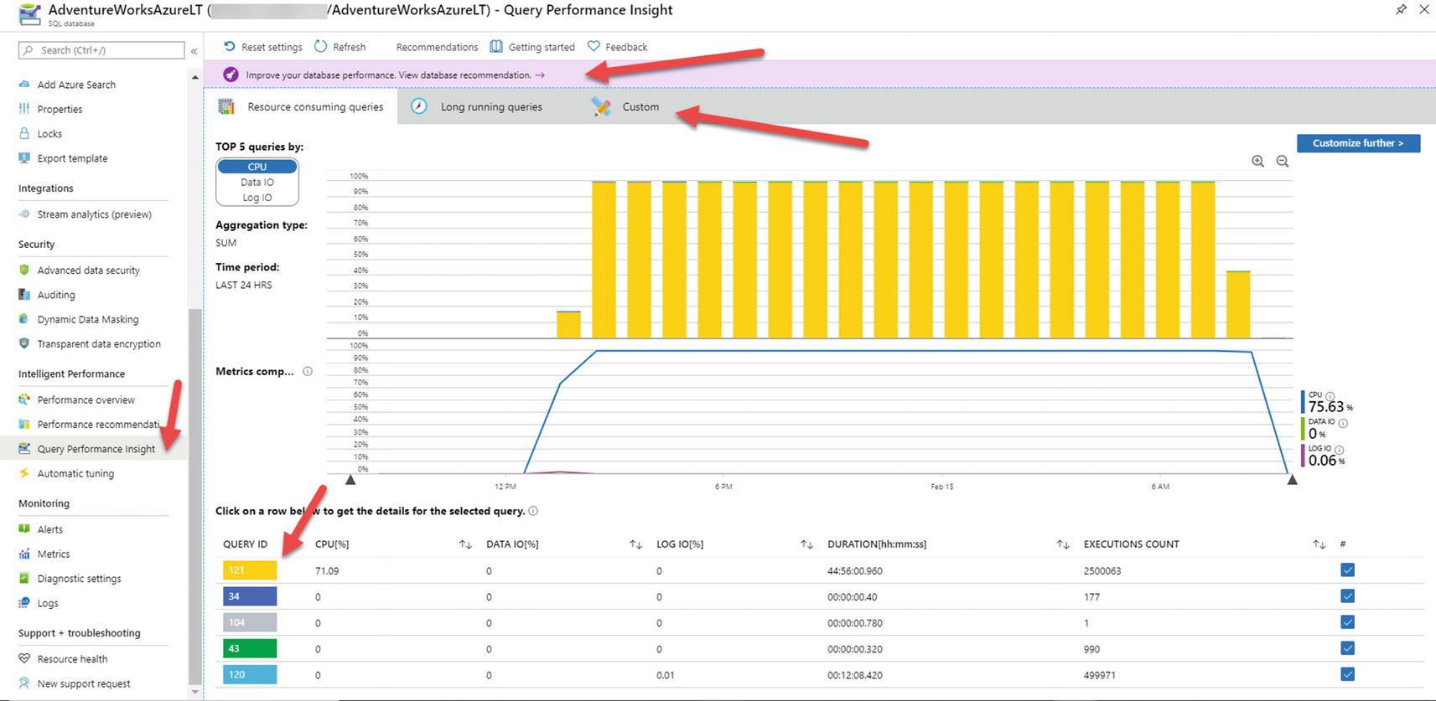Viewport: 1436px width, 701px height.
Task: Select yellow query ID 121 swatch
Action: coord(250,570)
